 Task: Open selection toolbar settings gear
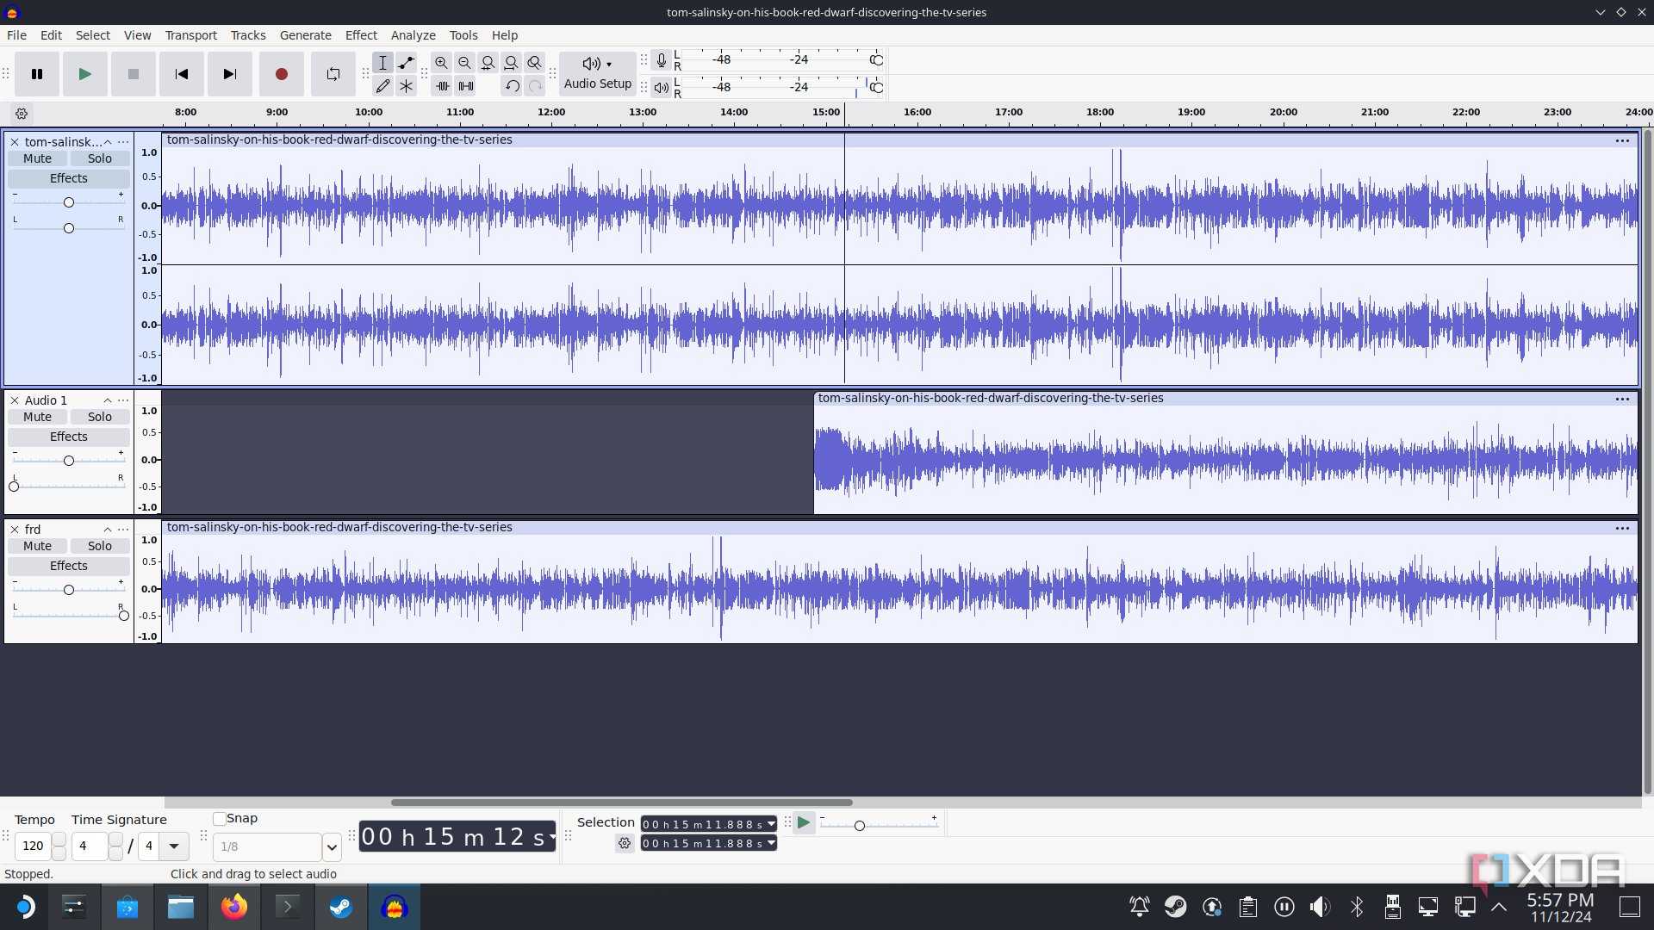pos(625,844)
